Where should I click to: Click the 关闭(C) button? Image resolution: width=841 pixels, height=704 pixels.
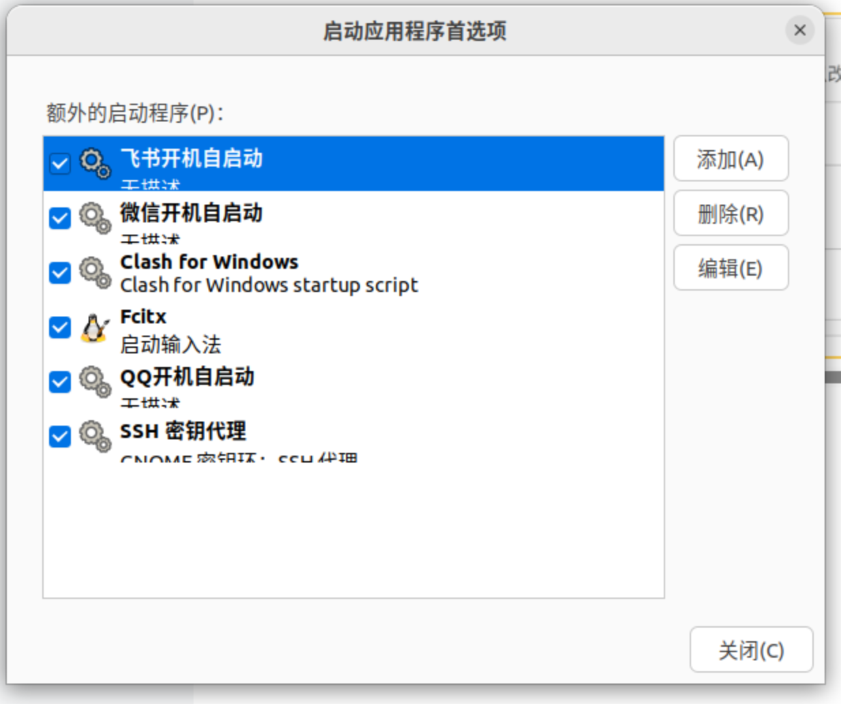[751, 650]
